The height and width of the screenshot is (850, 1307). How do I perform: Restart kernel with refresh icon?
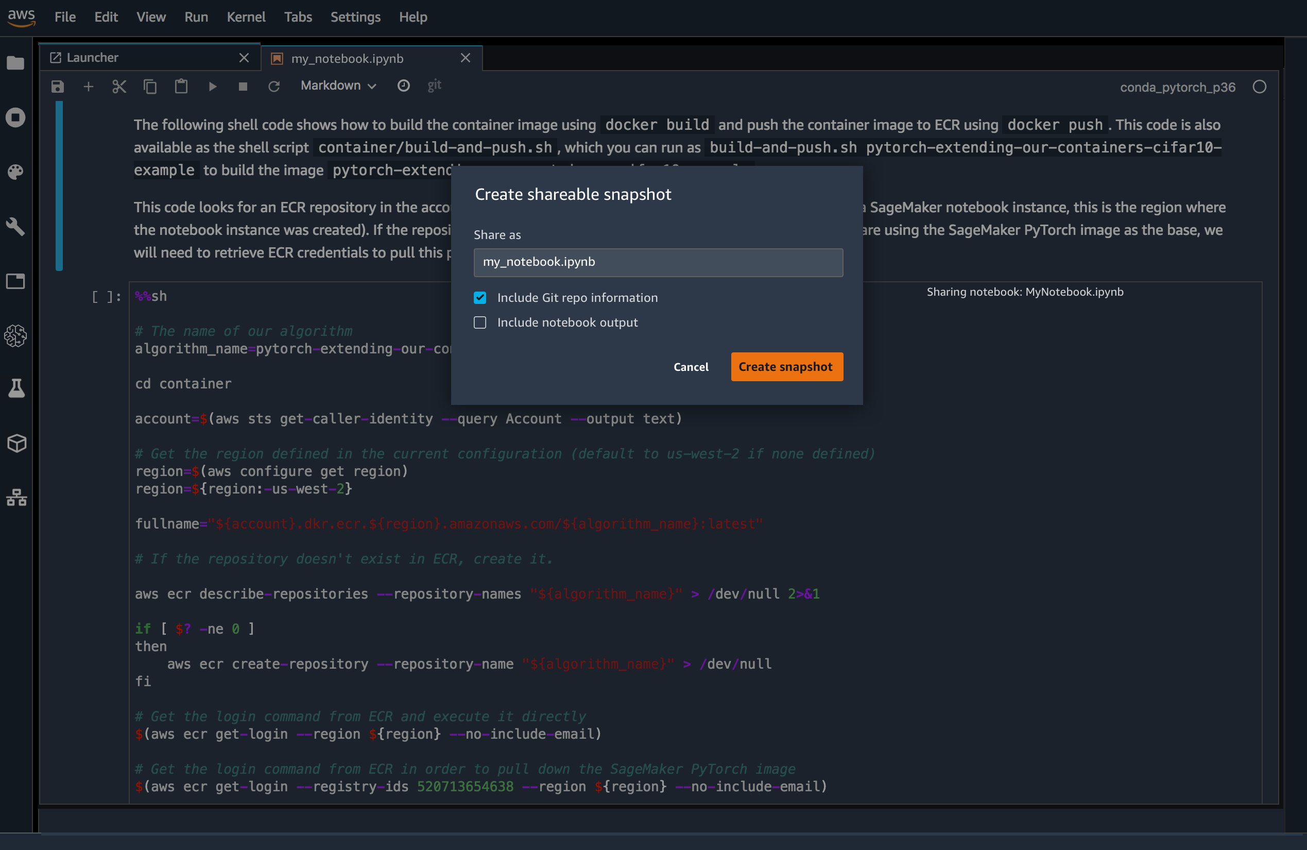click(274, 87)
